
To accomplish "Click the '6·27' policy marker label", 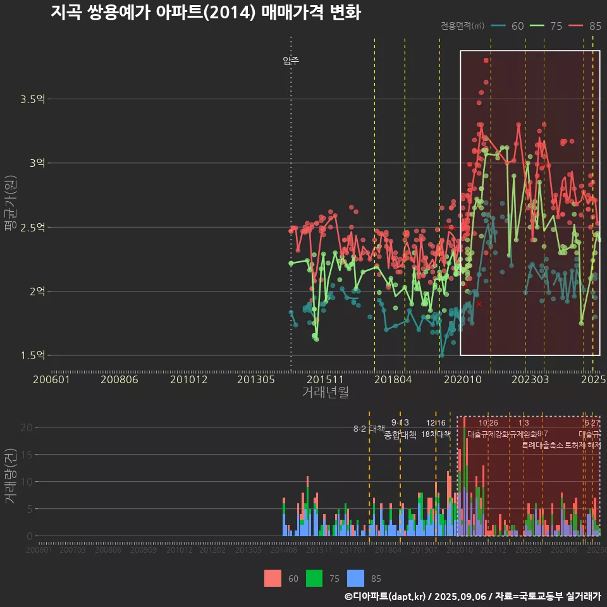I will (592, 422).
